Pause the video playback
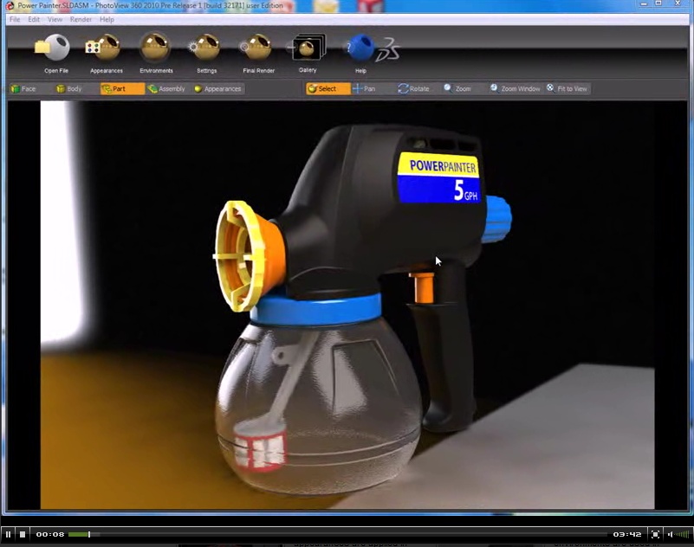Viewport: 694px width, 547px height. (8, 534)
